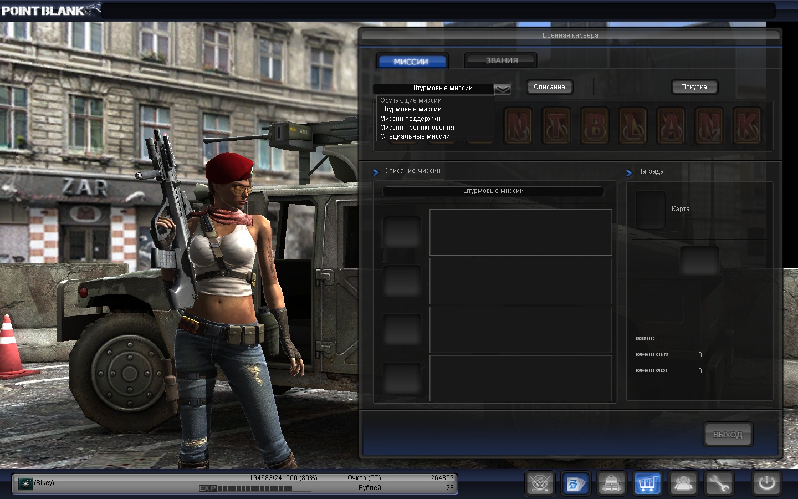This screenshot has height=499, width=798.
Task: Click the Военная карьера title
Action: coord(570,35)
